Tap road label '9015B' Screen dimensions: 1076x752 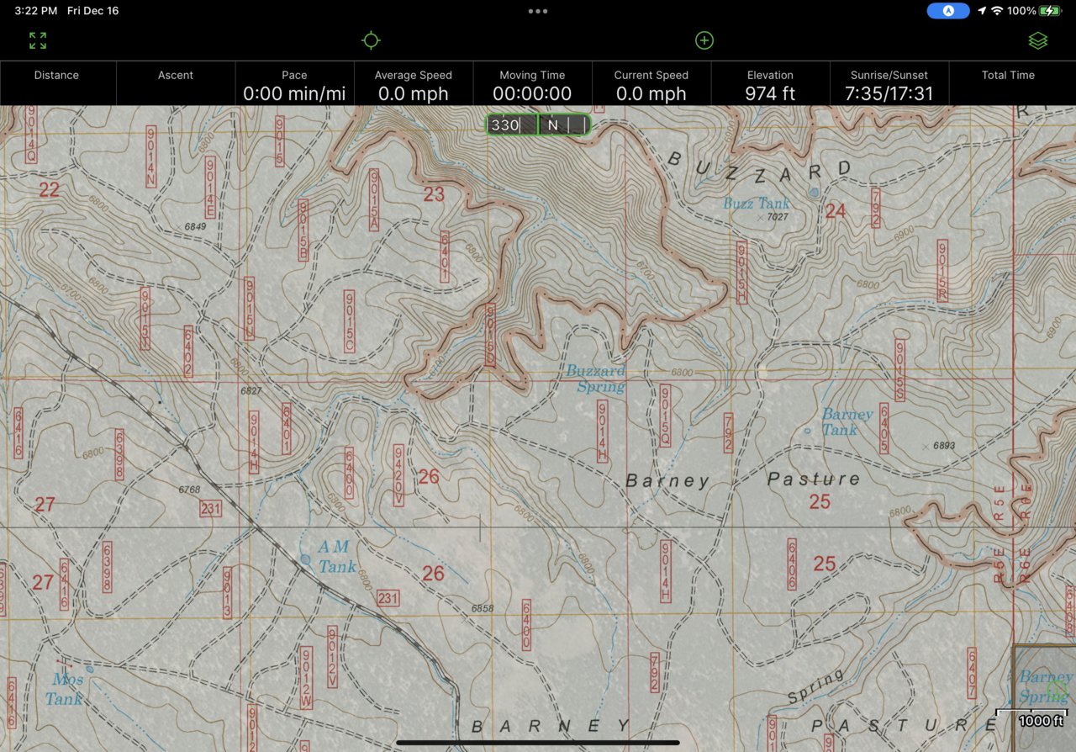303,230
